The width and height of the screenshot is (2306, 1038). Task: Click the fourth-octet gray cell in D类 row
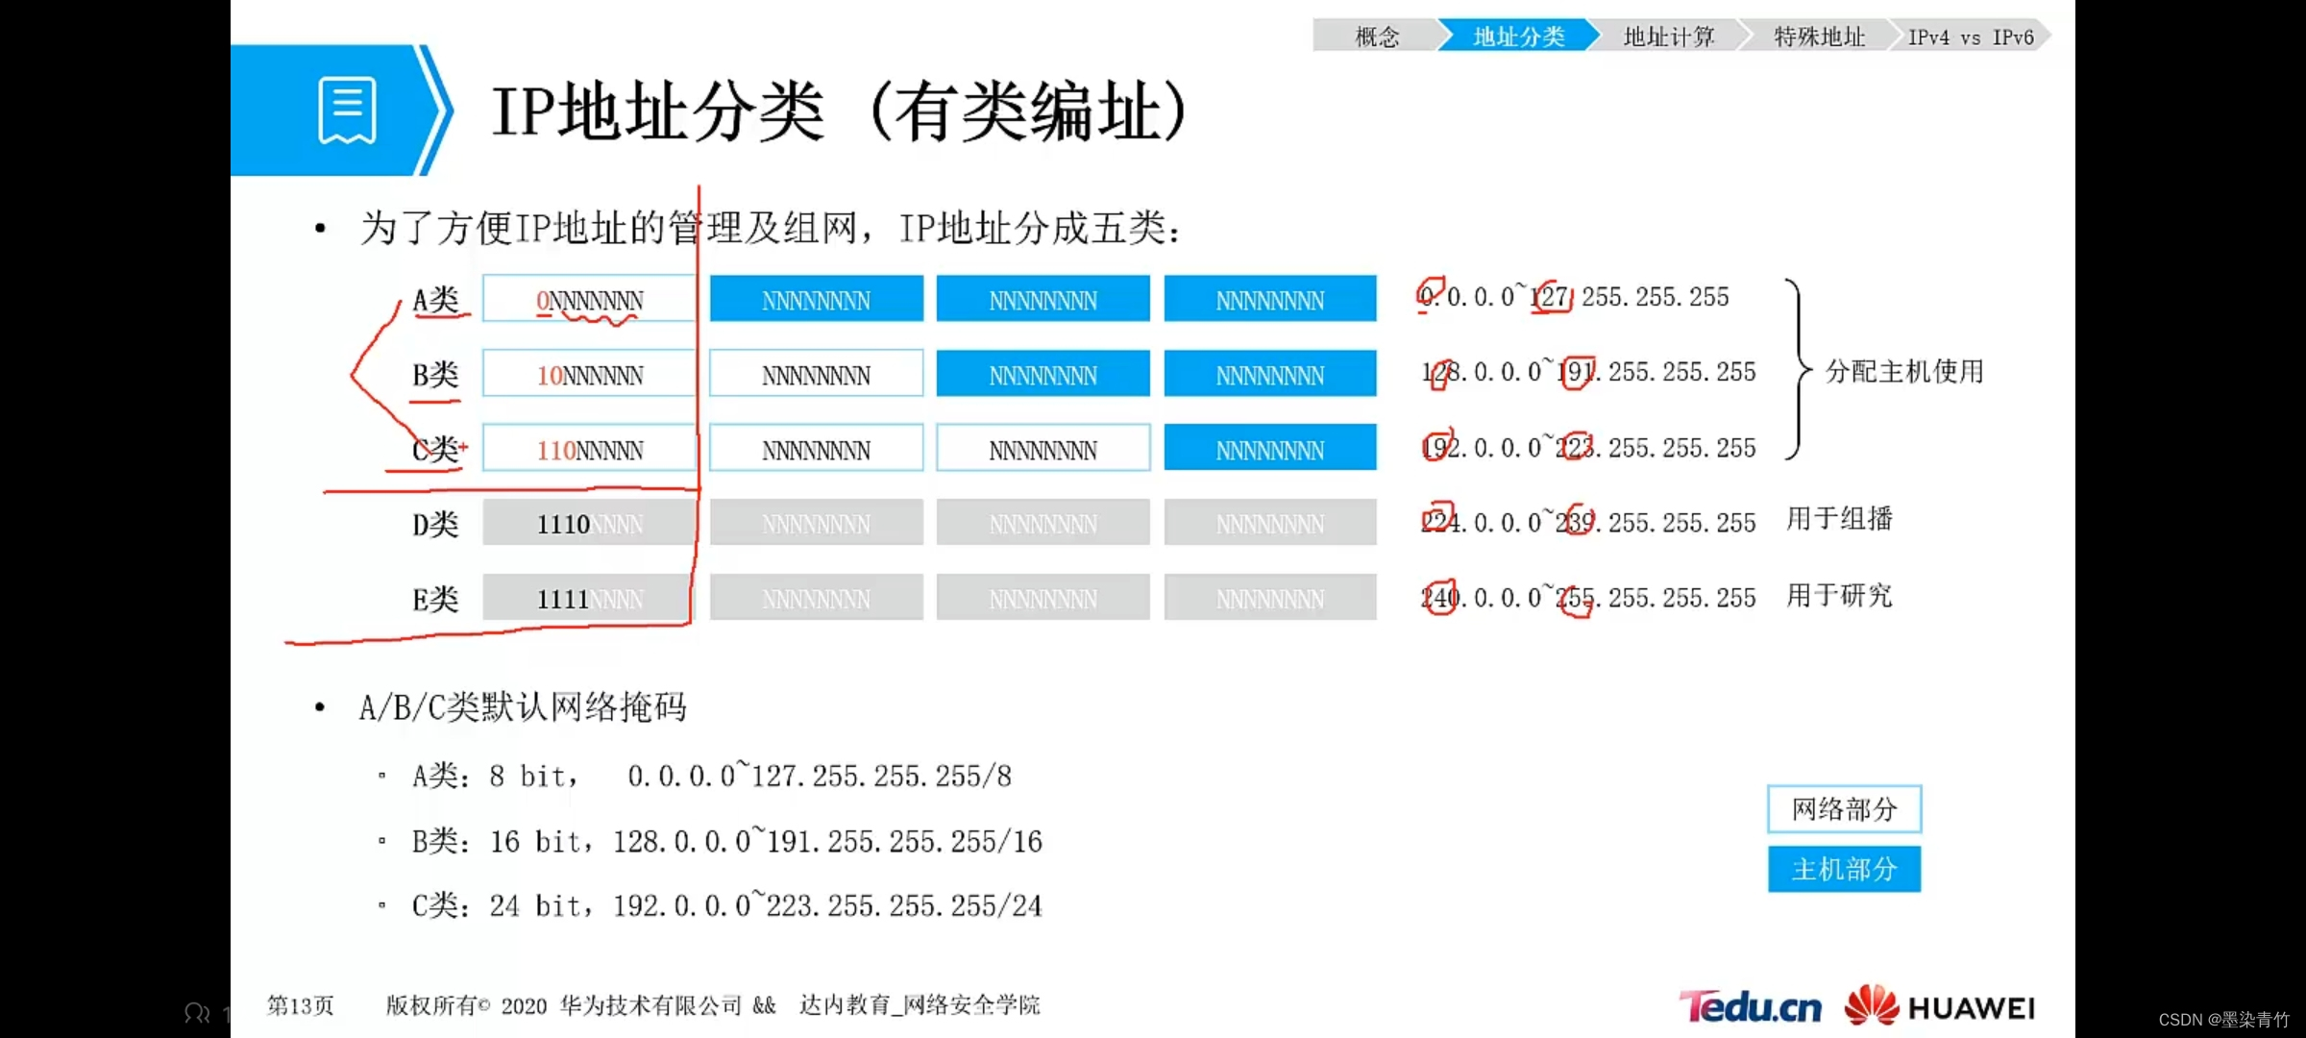click(x=1270, y=523)
